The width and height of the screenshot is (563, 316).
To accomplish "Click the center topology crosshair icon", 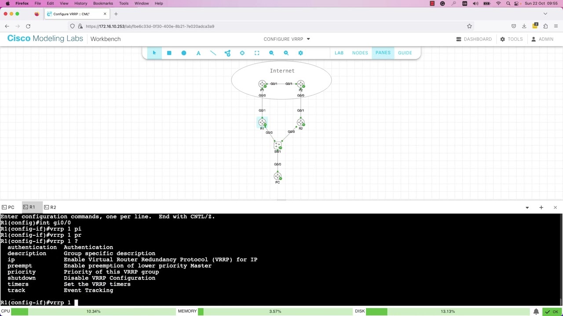I will click(242, 53).
